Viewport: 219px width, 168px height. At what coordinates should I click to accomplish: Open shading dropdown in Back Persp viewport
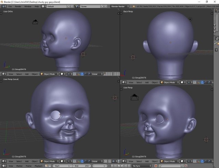click(x=183, y=82)
